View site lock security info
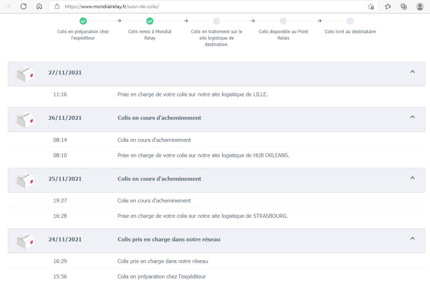Image resolution: width=430 pixels, height=288 pixels. (57, 6)
